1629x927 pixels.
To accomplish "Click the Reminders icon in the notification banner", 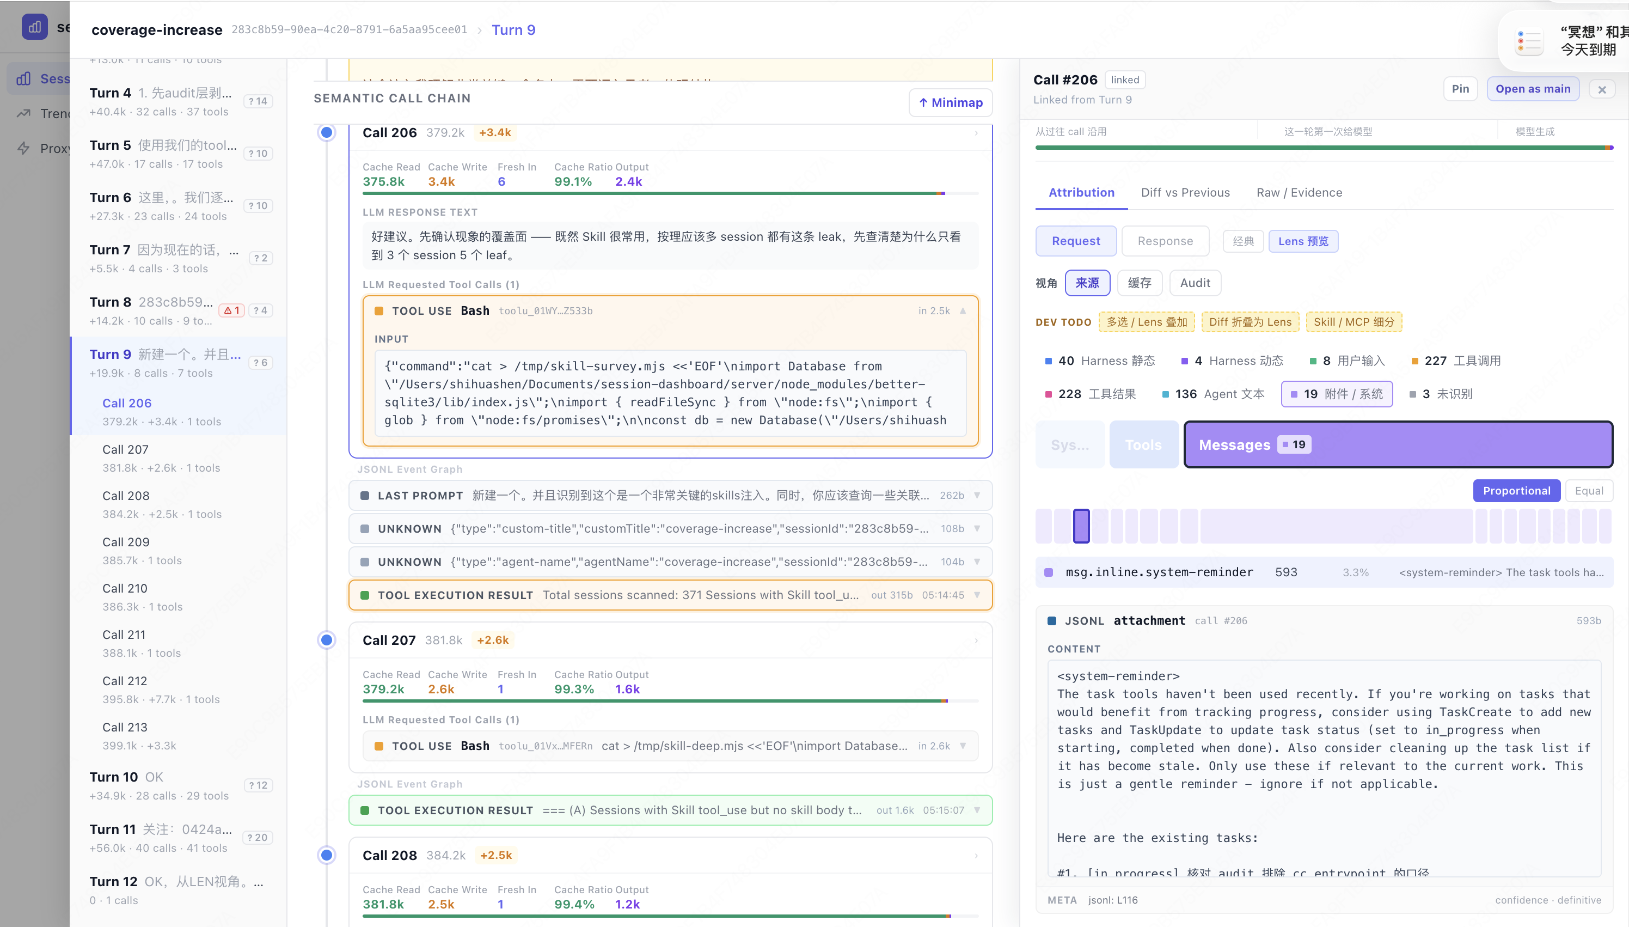I will (x=1529, y=41).
